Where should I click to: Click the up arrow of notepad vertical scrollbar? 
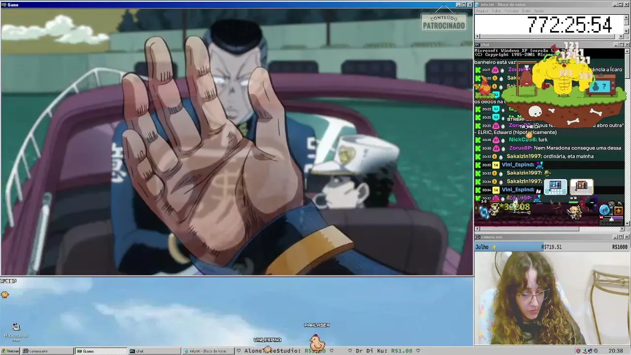tap(627, 18)
